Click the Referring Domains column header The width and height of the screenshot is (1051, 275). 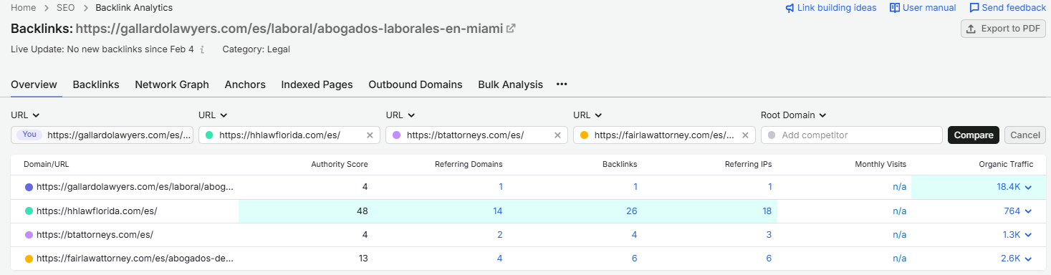[469, 164]
